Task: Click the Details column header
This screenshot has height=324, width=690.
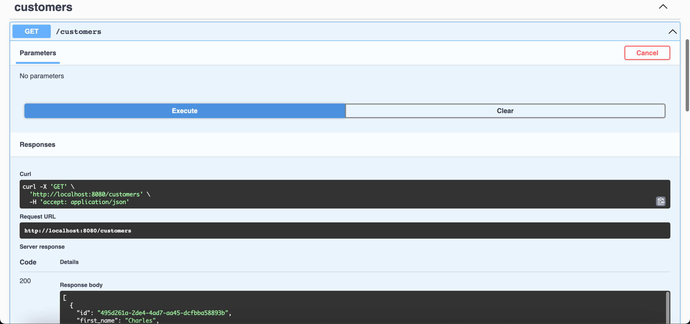Action: pyautogui.click(x=69, y=262)
